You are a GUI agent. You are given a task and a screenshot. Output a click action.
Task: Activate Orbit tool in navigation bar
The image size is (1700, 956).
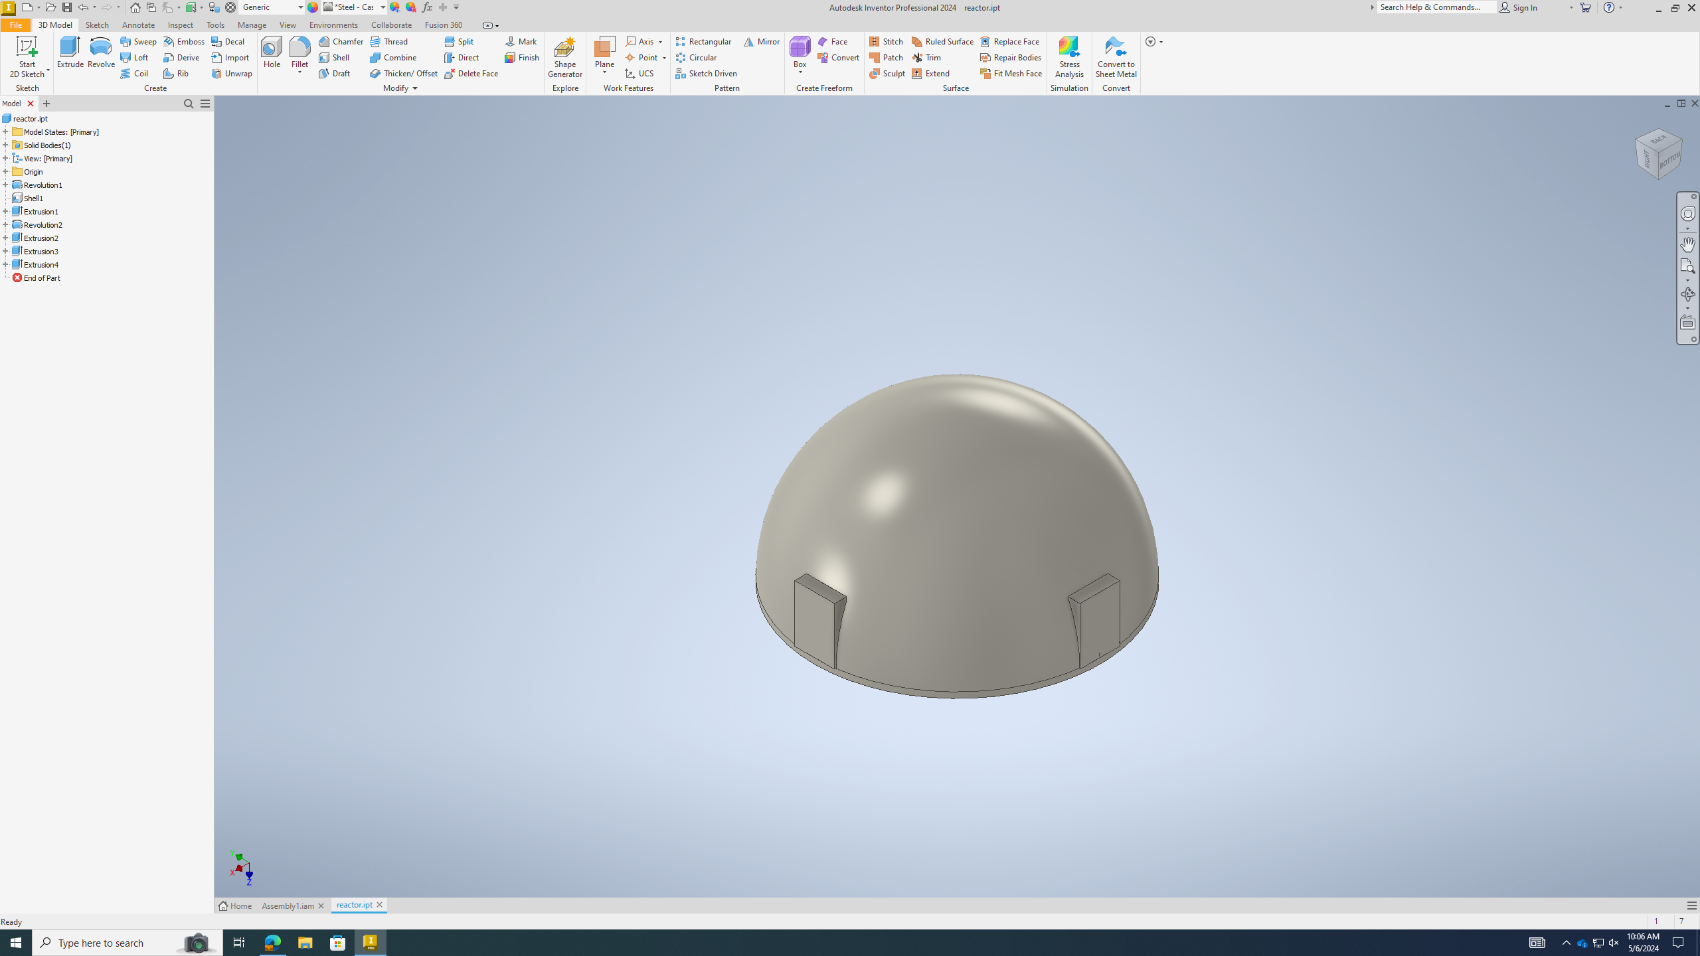pos(1687,293)
